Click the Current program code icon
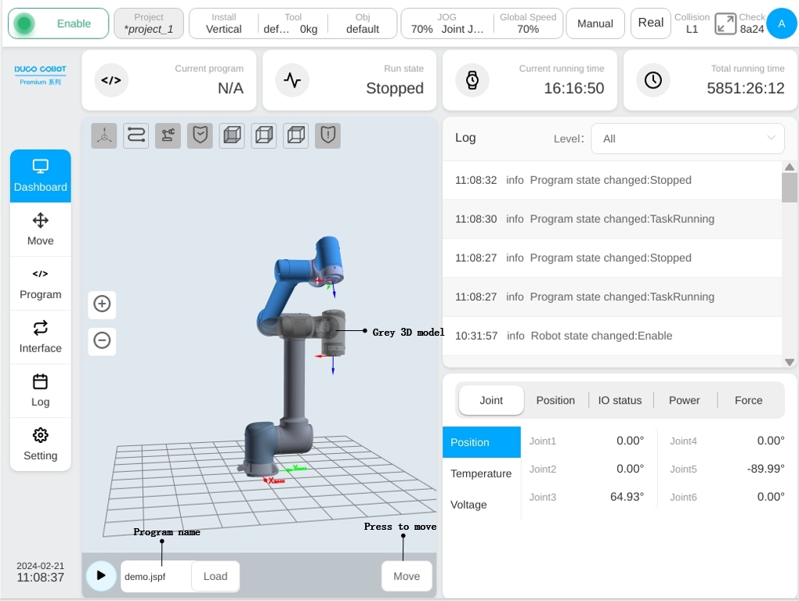 pyautogui.click(x=111, y=80)
